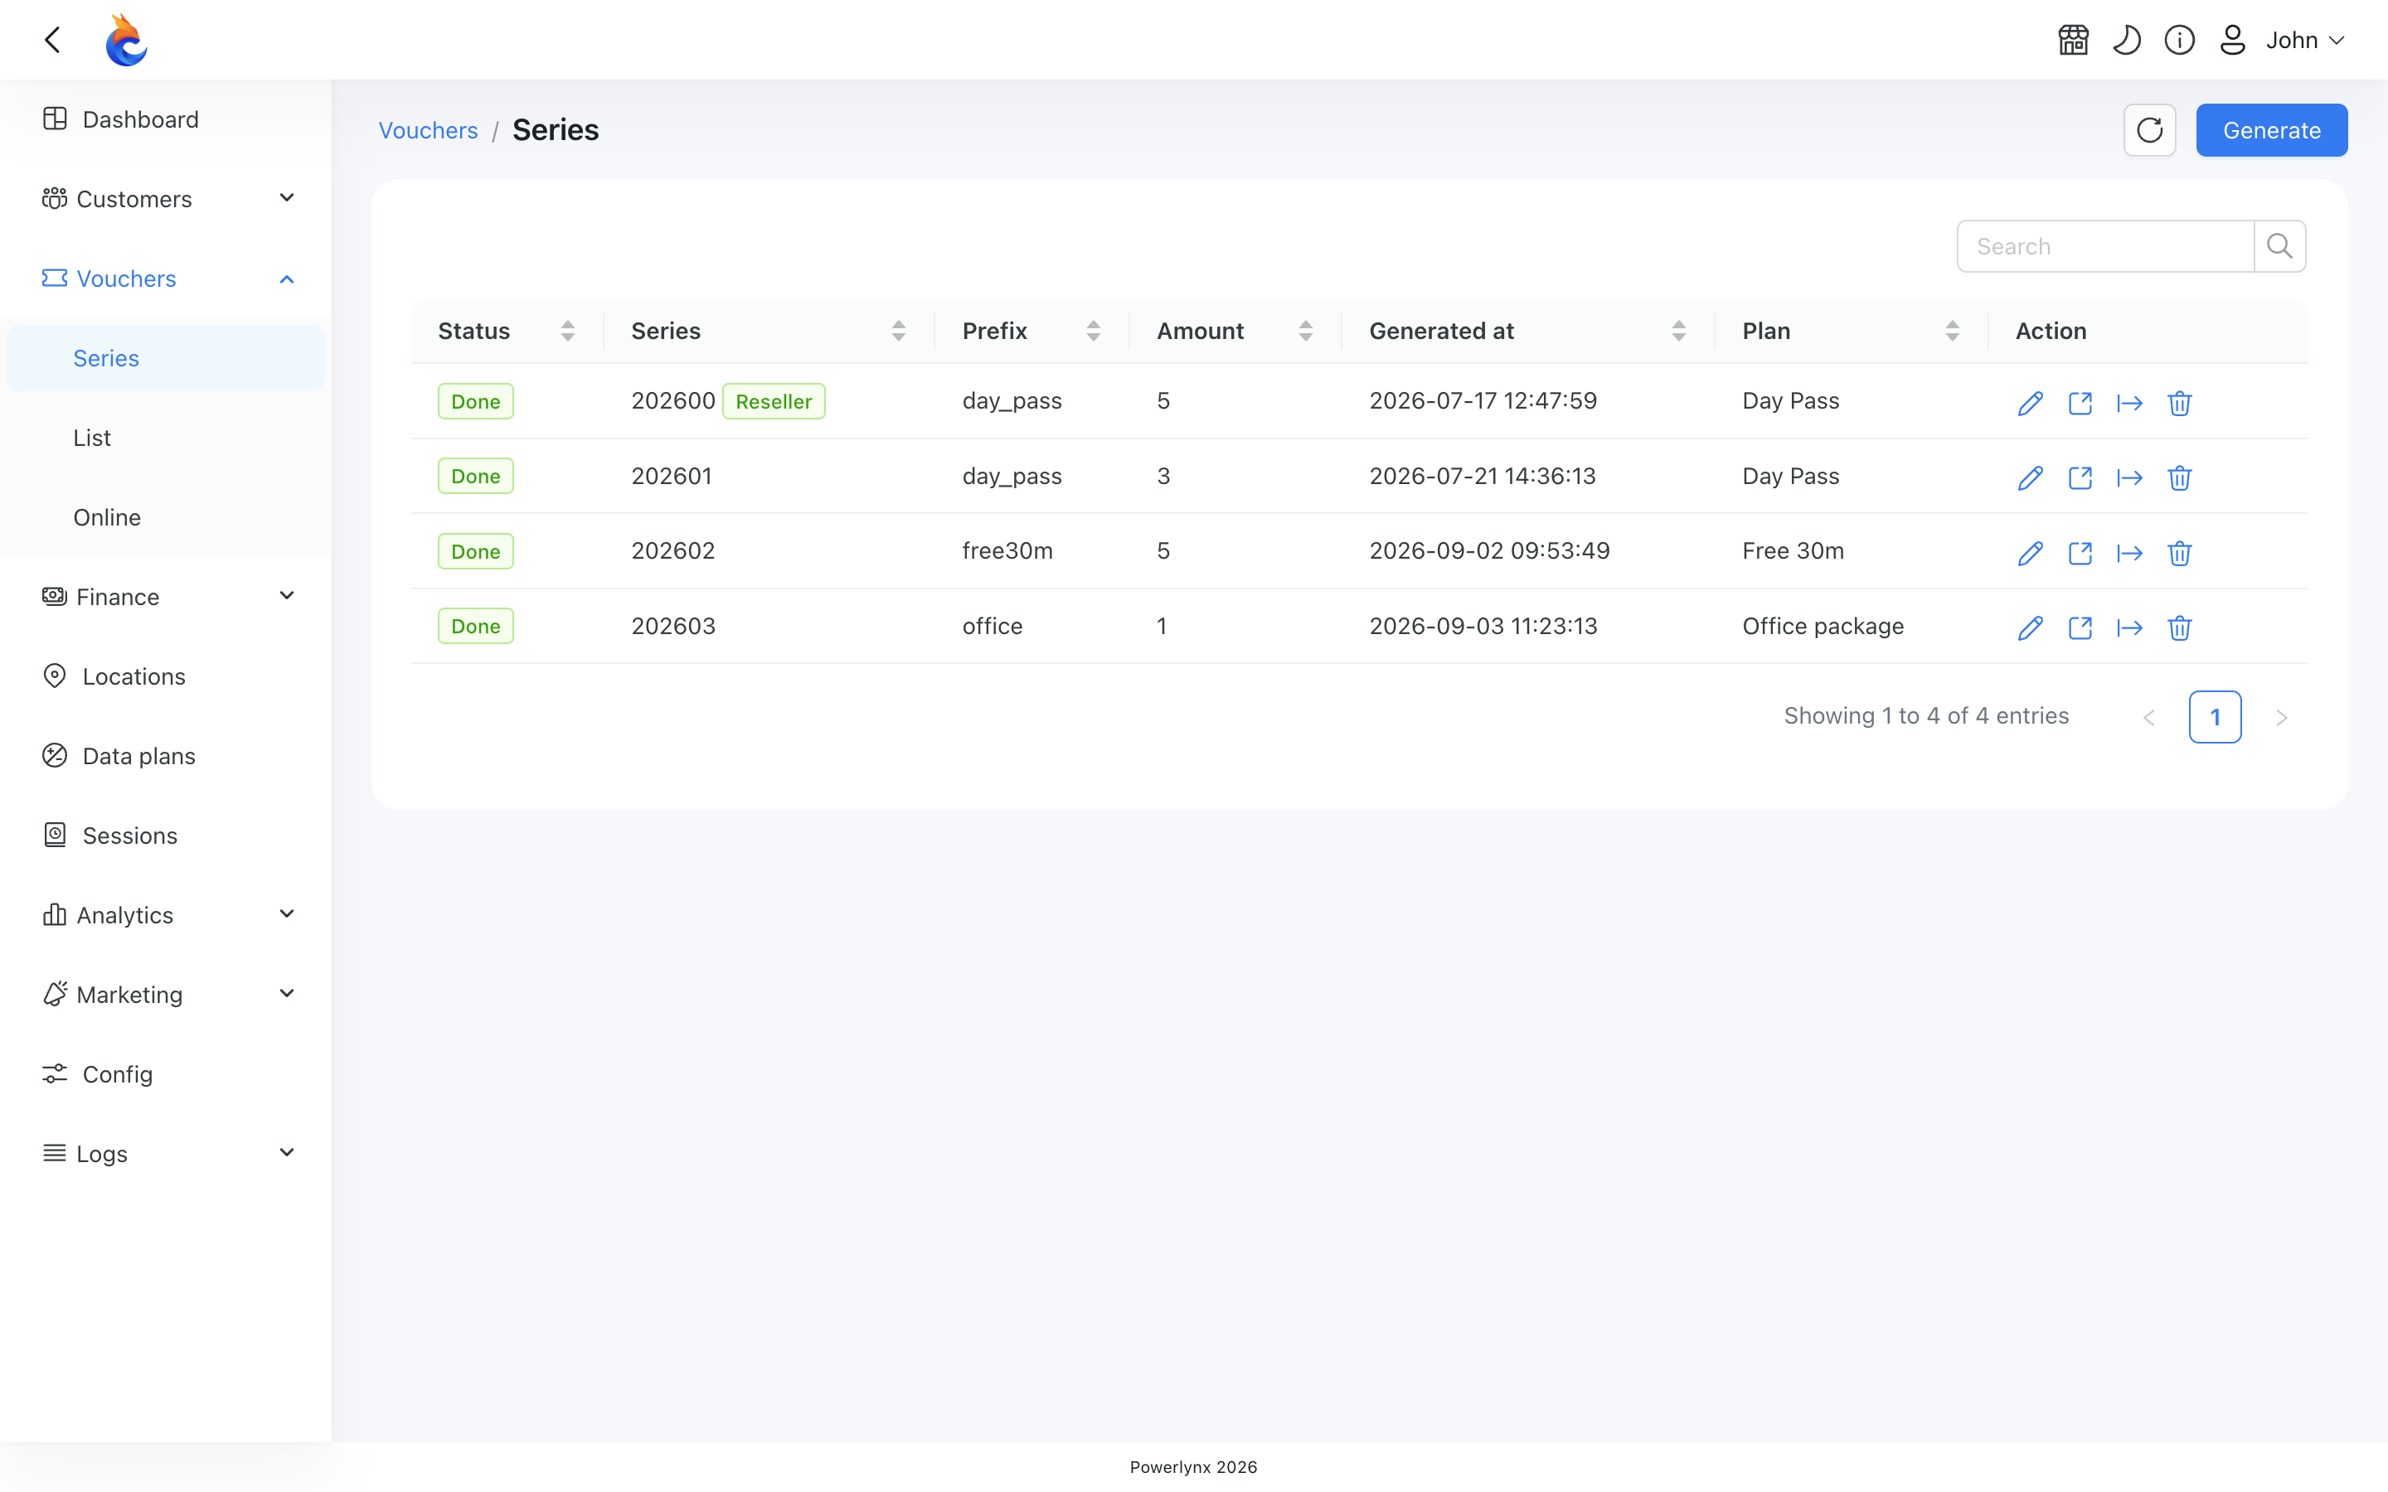
Task: Open the Data plans menu item
Action: point(166,756)
